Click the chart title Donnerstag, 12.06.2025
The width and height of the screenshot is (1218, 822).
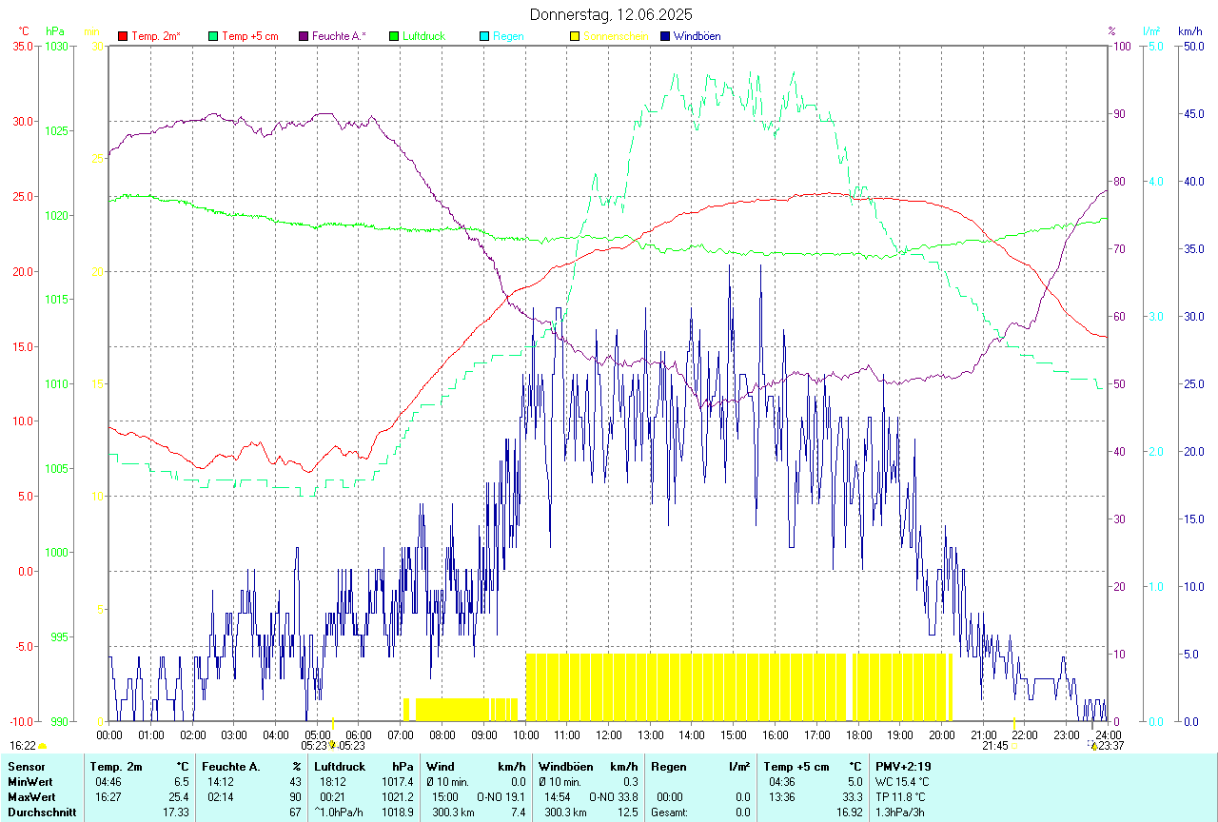pos(611,14)
